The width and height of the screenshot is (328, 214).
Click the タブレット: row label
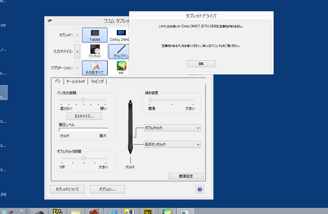click(66, 35)
